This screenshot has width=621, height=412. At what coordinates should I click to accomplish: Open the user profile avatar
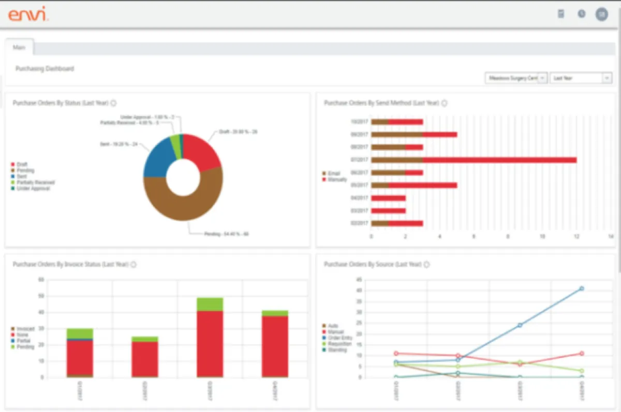601,14
